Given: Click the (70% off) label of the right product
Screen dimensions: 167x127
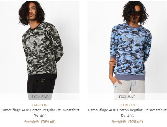Looking at the screenshot, I should pyautogui.click(x=136, y=121).
